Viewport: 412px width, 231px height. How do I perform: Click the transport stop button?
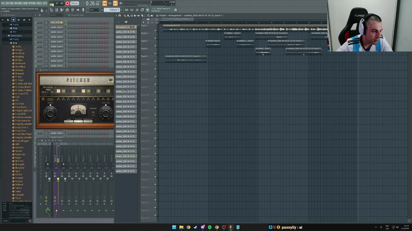62,4
